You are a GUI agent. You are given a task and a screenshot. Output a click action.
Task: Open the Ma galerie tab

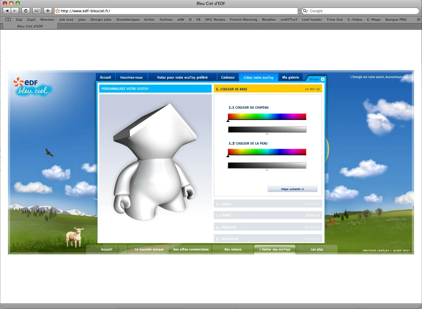point(290,77)
